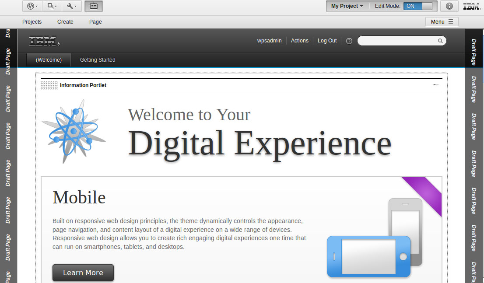Click the IBM logo in the dark banner
The height and width of the screenshot is (283, 484).
tap(43, 41)
